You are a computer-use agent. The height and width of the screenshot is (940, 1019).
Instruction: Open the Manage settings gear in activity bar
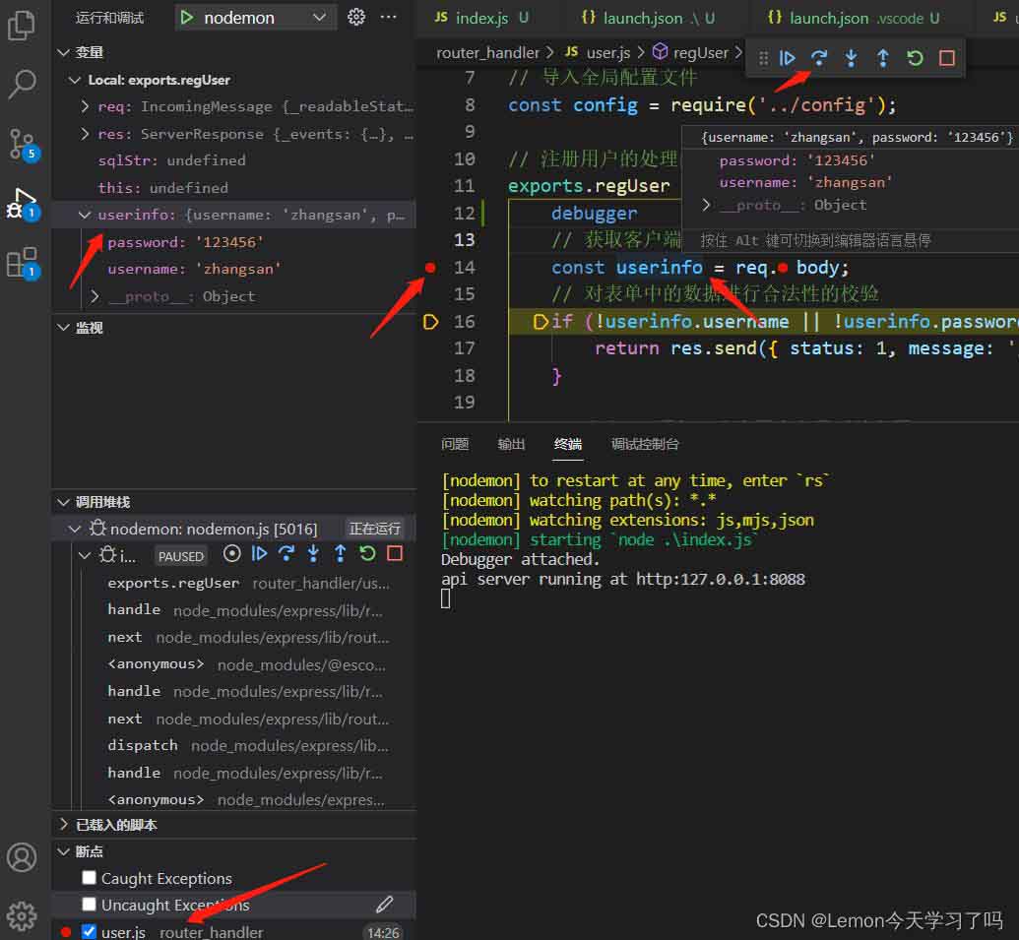point(22,916)
